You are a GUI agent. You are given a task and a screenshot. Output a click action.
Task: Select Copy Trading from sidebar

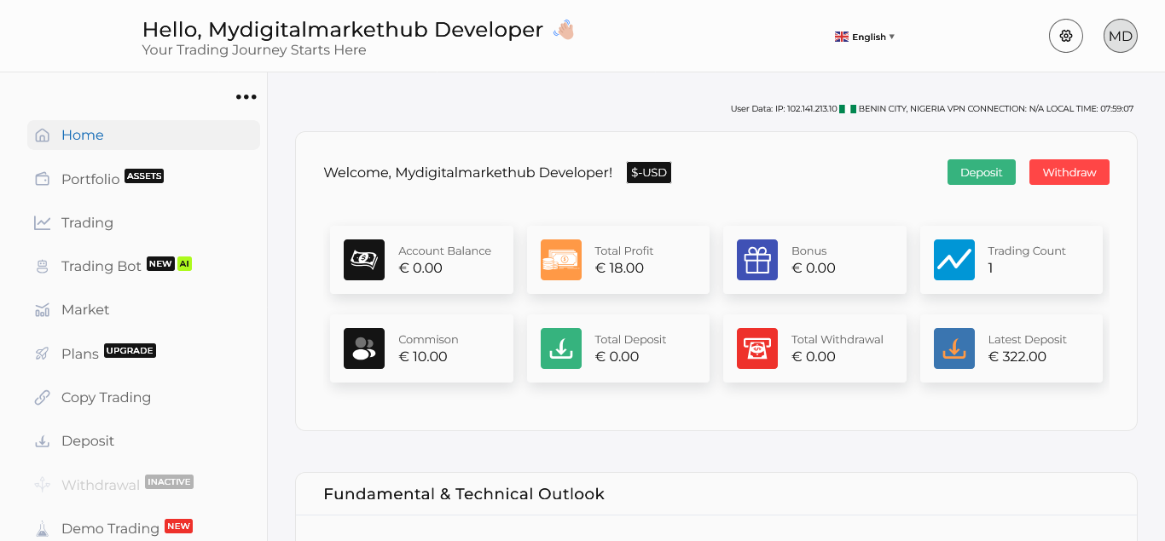click(106, 397)
